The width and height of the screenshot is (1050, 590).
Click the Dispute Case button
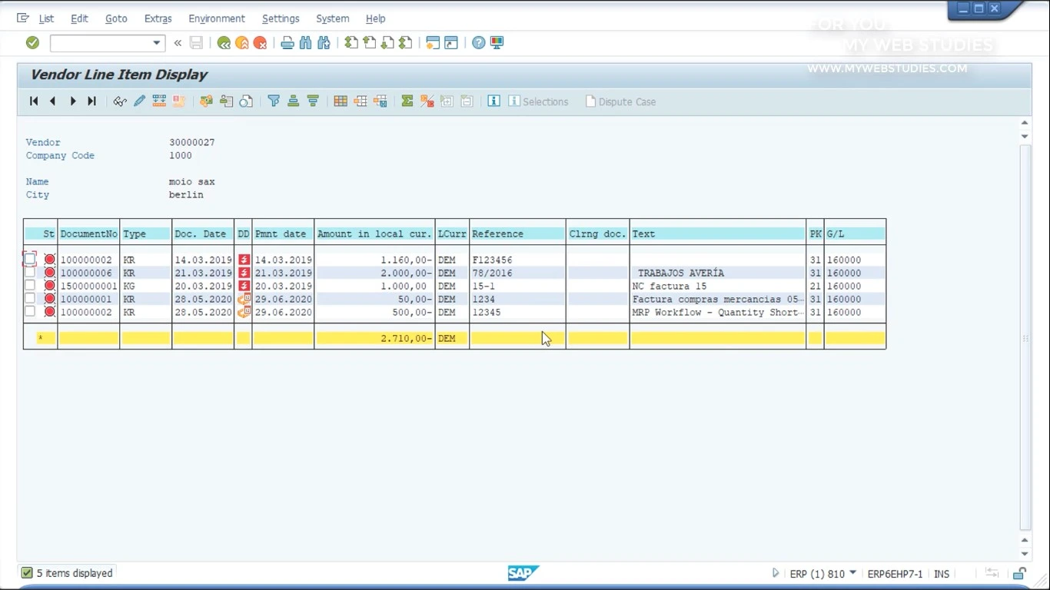(620, 101)
